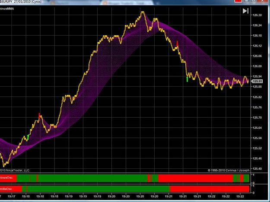Click the 125.64 price axis label

257,127
